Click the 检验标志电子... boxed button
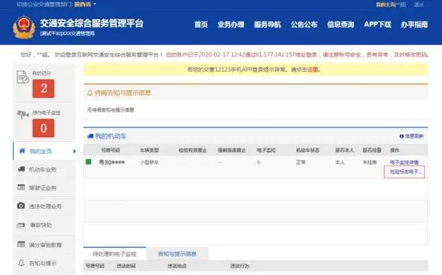 pyautogui.click(x=404, y=172)
